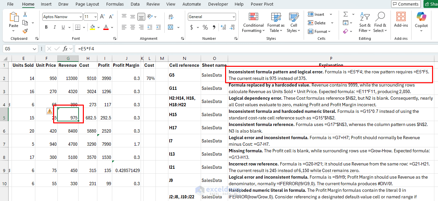
Task: Open Format as Table gallery
Action: (x=276, y=22)
